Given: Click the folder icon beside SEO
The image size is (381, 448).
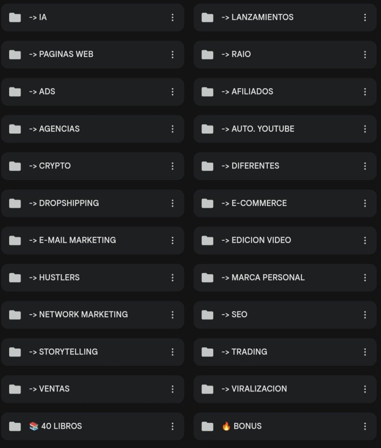Looking at the screenshot, I should pos(207,315).
